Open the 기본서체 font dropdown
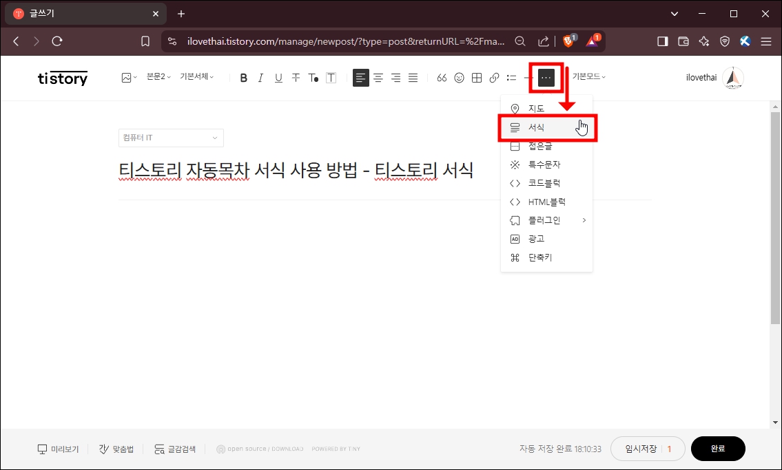The image size is (782, 470). 196,77
